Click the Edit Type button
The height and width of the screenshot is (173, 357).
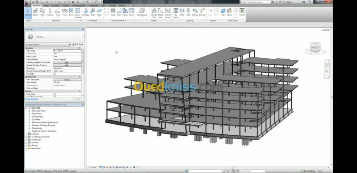tap(77, 45)
